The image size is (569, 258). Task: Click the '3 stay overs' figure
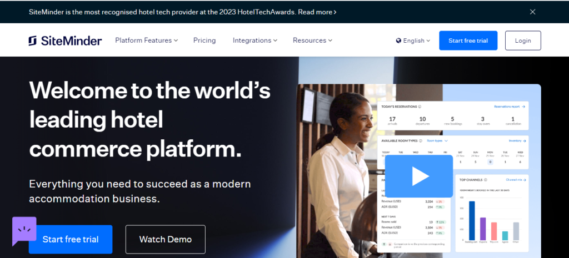483,120
